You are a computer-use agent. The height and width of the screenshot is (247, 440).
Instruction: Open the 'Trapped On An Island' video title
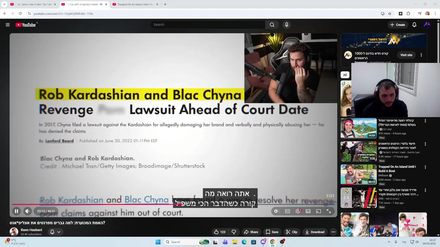(x=397, y=169)
